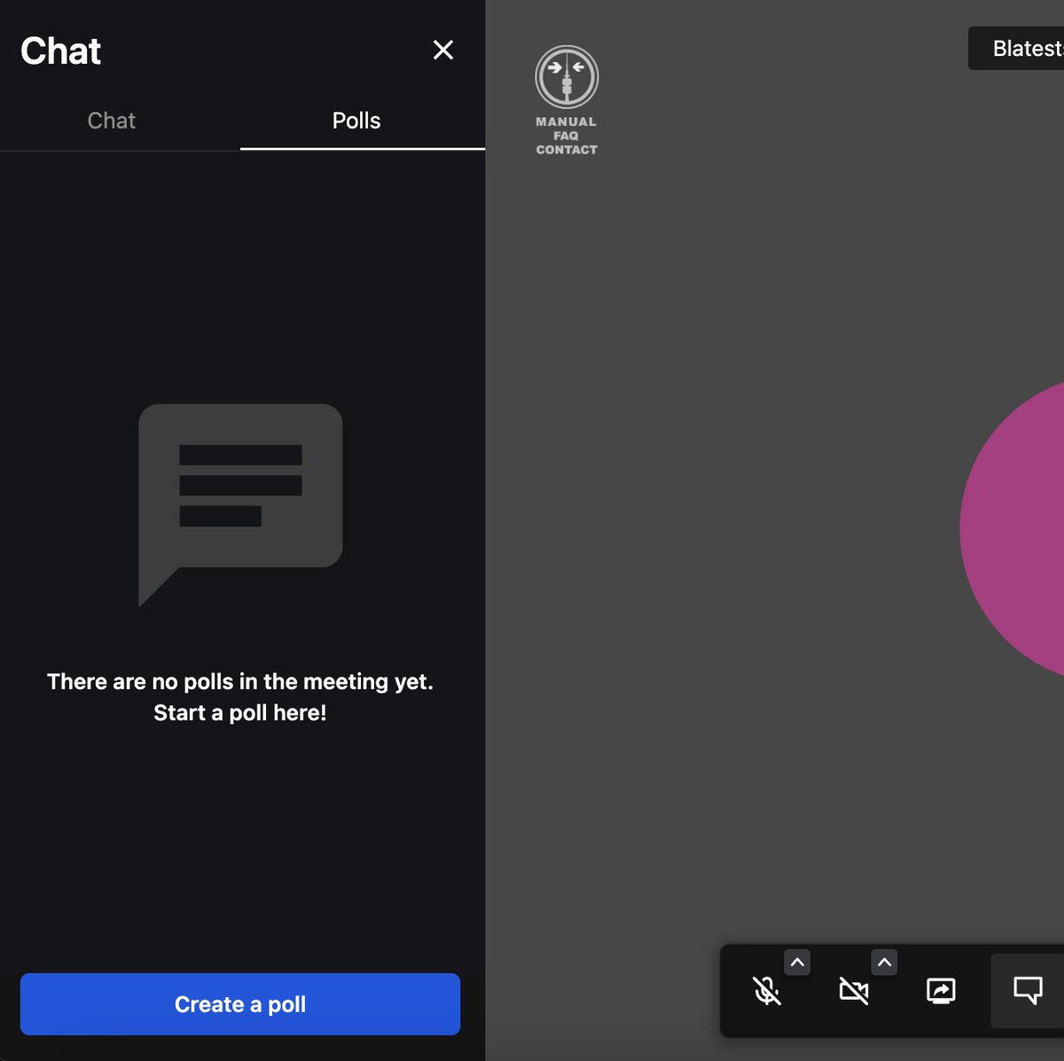The height and width of the screenshot is (1061, 1064).
Task: Click the 'There are no polls' message
Action: pyautogui.click(x=240, y=697)
